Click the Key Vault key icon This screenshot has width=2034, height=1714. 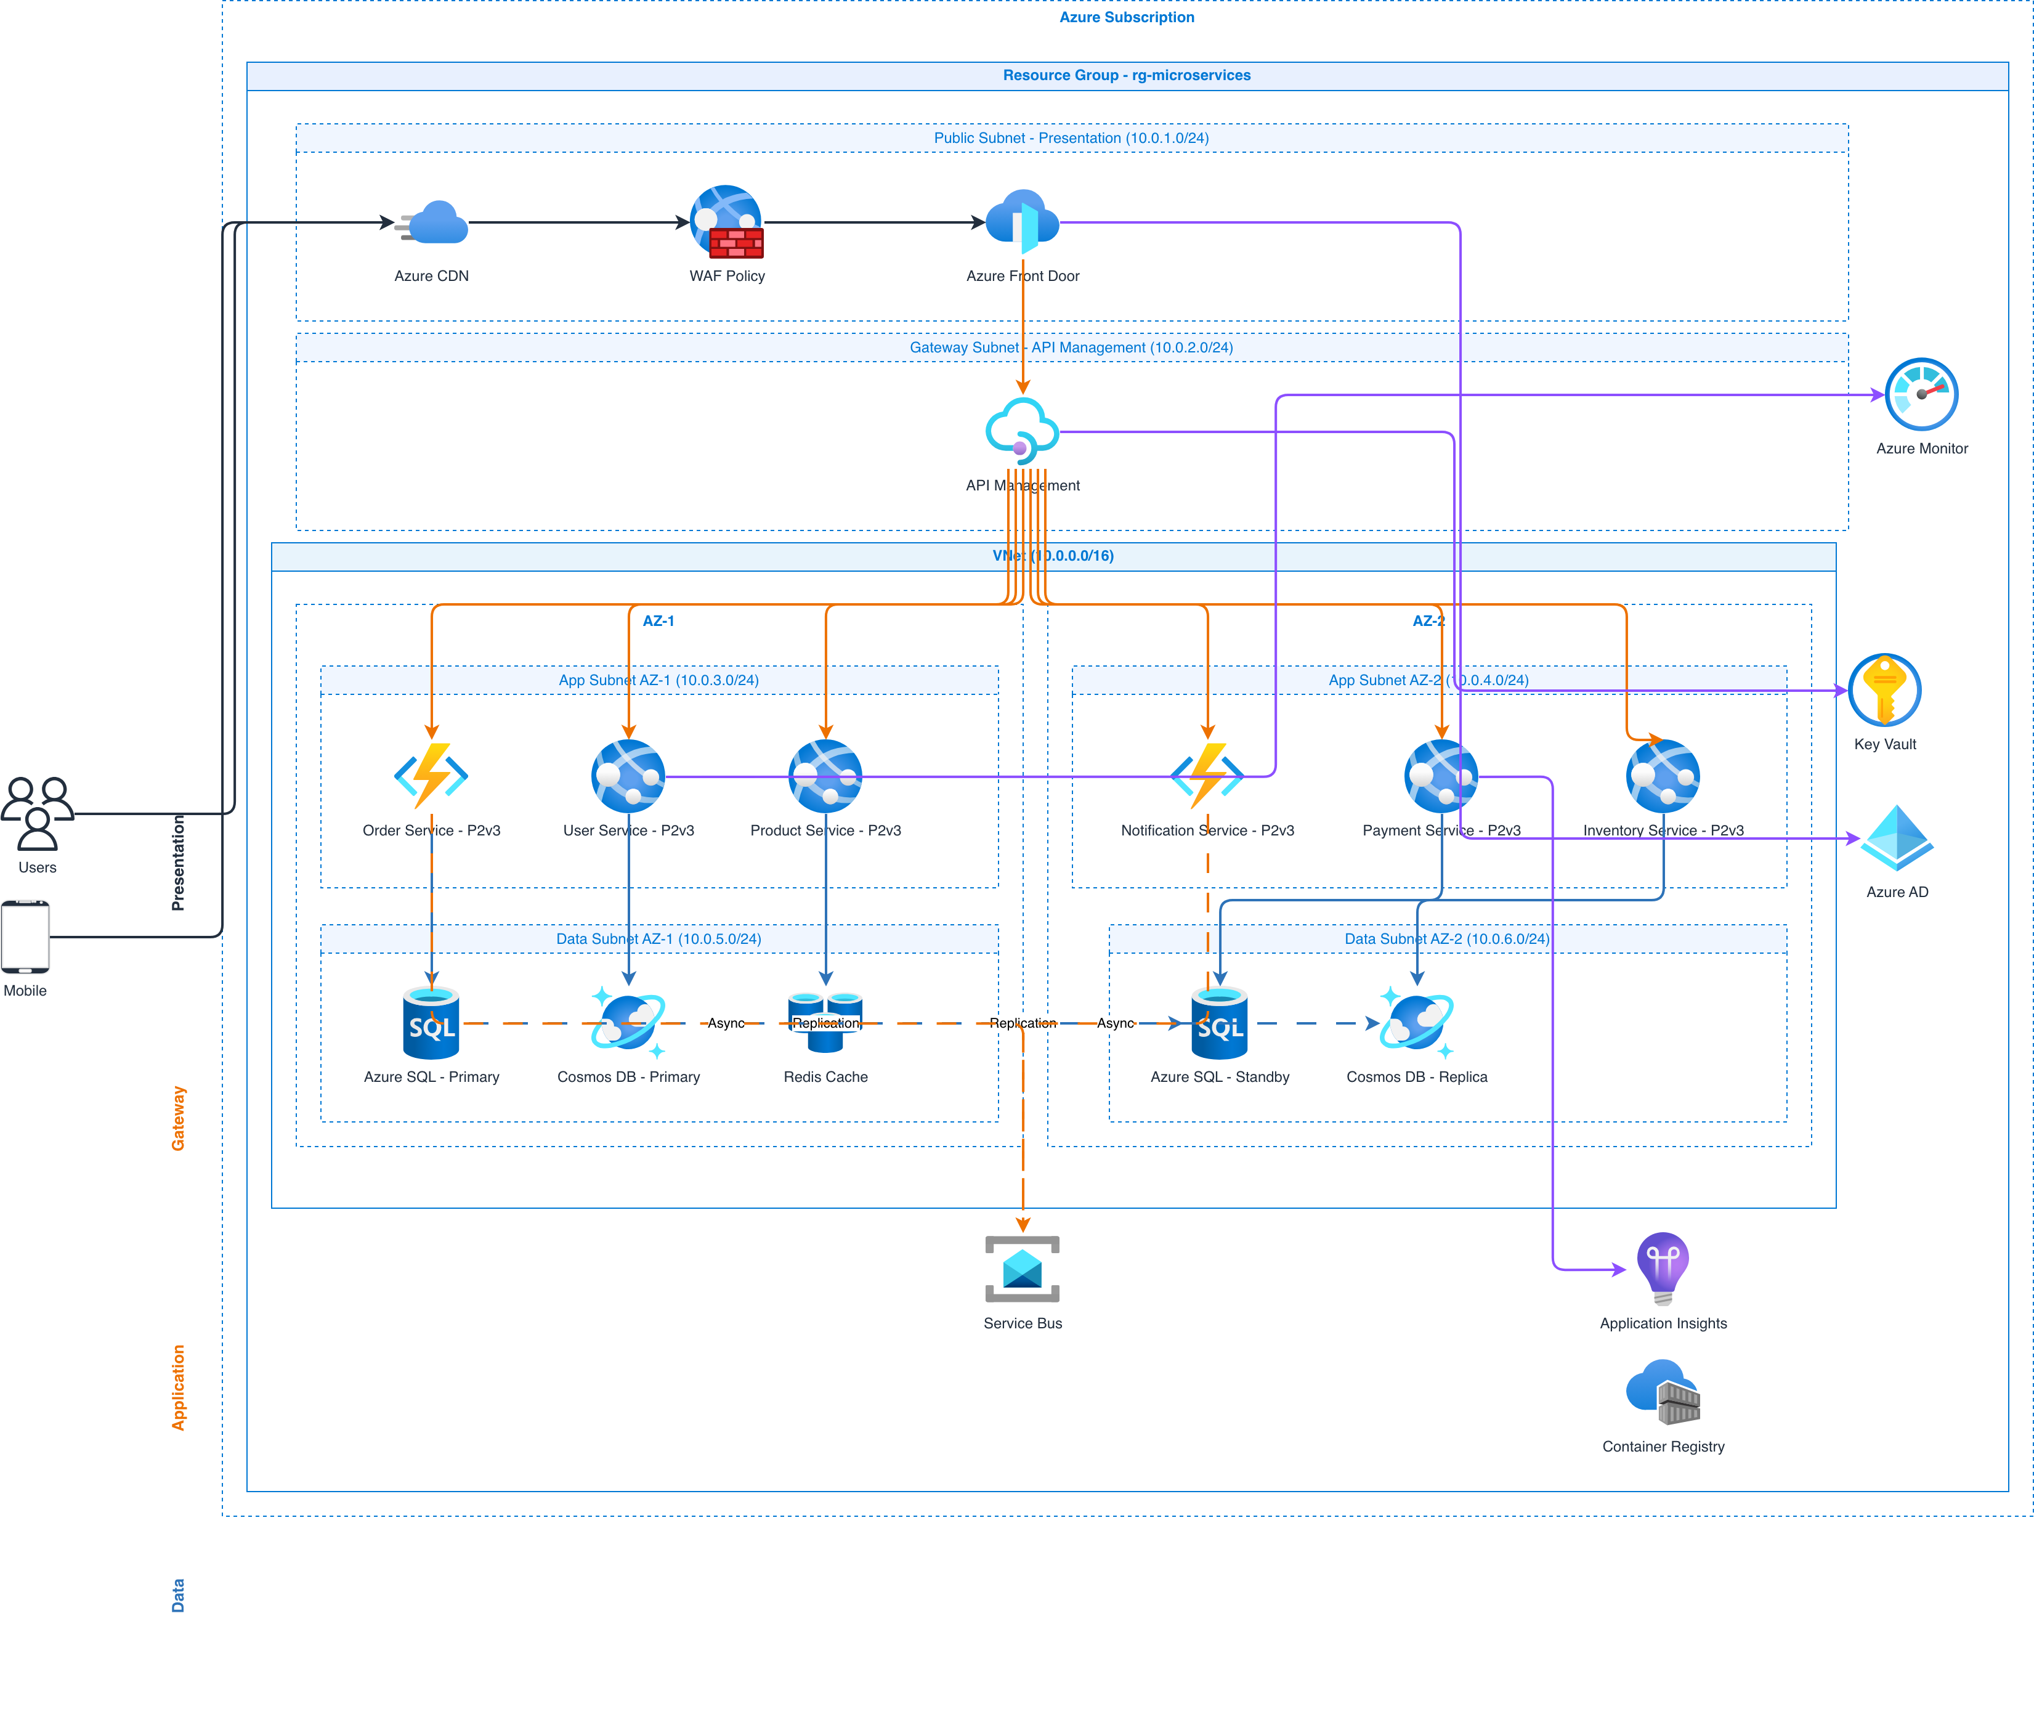click(x=1884, y=690)
